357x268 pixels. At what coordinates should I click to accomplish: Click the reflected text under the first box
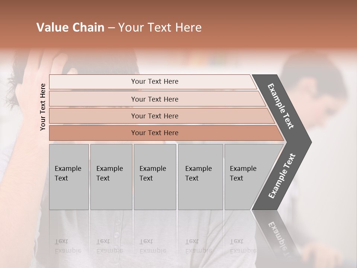click(x=68, y=246)
